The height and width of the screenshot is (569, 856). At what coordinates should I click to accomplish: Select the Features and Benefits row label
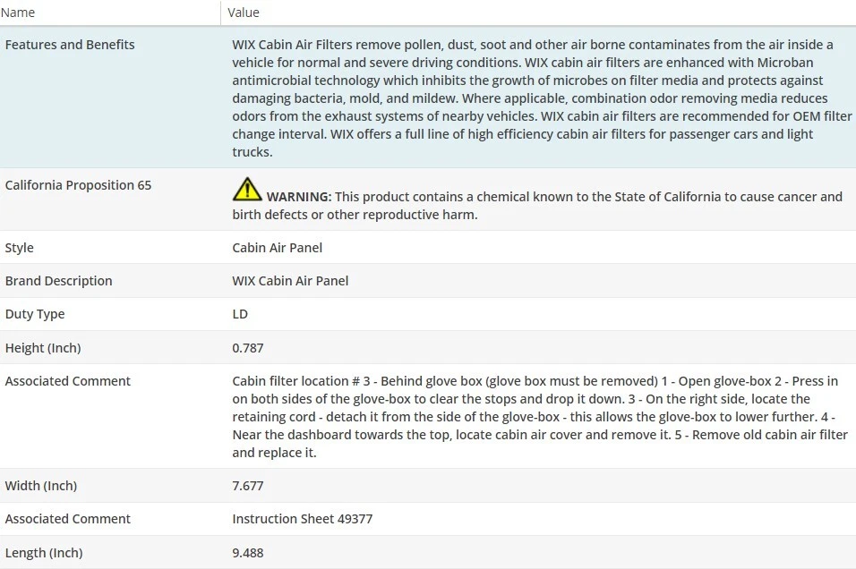click(x=70, y=45)
